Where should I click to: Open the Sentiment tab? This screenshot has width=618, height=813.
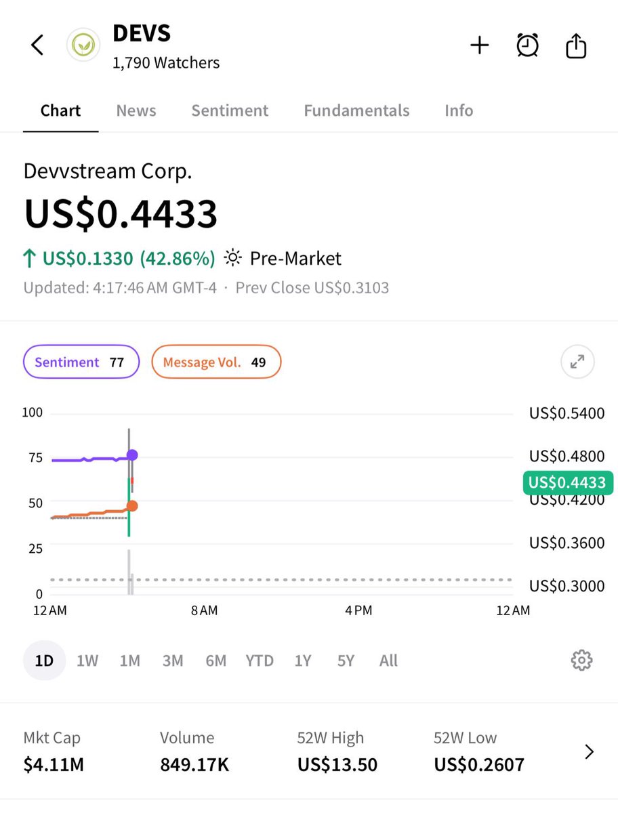tap(230, 110)
